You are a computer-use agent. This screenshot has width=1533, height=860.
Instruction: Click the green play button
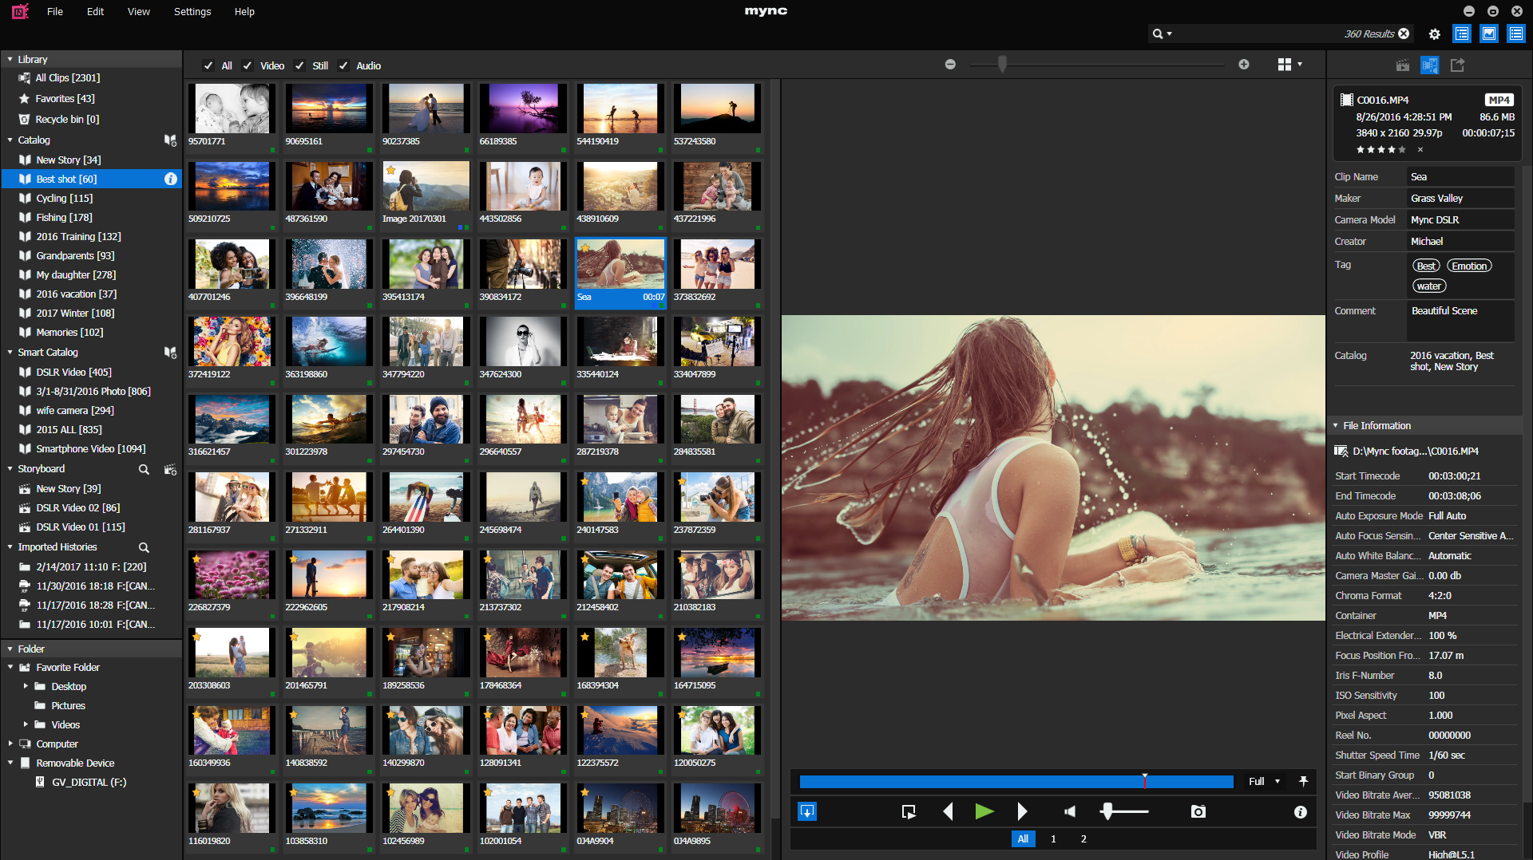click(x=984, y=811)
